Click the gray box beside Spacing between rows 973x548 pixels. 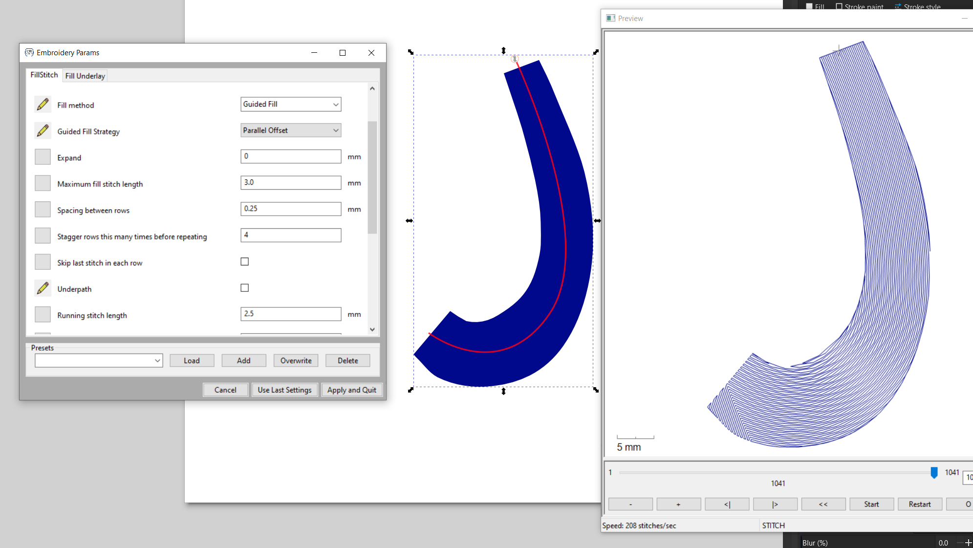[43, 209]
